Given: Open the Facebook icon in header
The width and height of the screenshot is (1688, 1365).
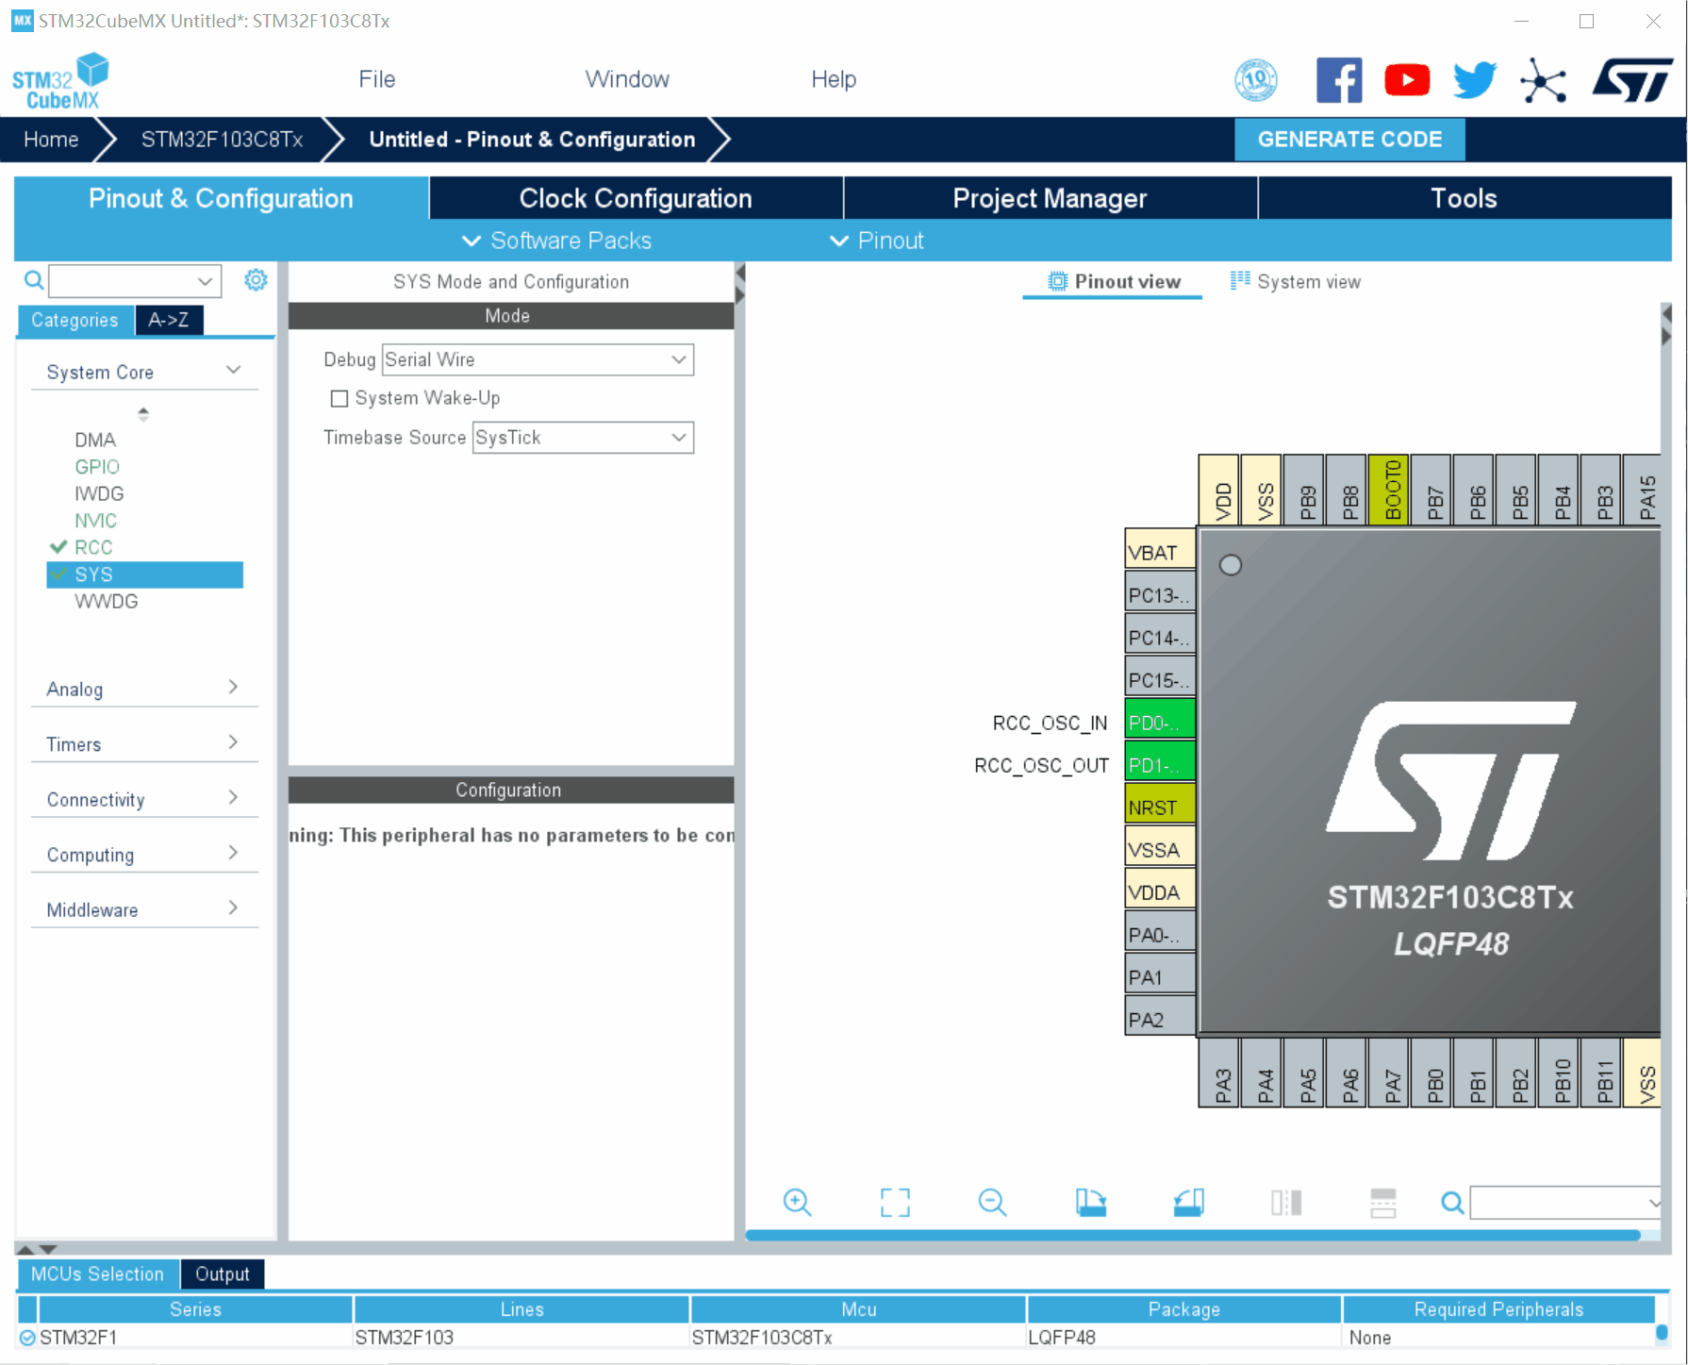Looking at the screenshot, I should [1339, 80].
